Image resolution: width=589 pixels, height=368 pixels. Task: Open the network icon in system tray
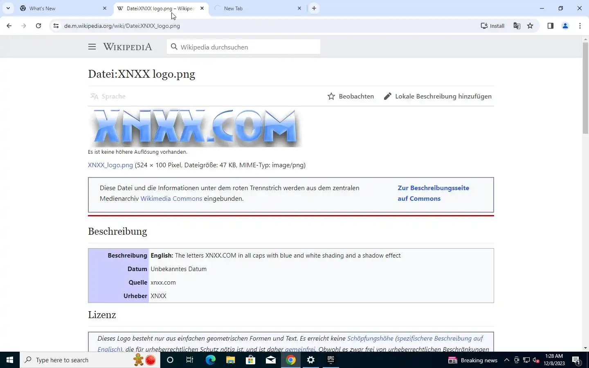coord(526,360)
